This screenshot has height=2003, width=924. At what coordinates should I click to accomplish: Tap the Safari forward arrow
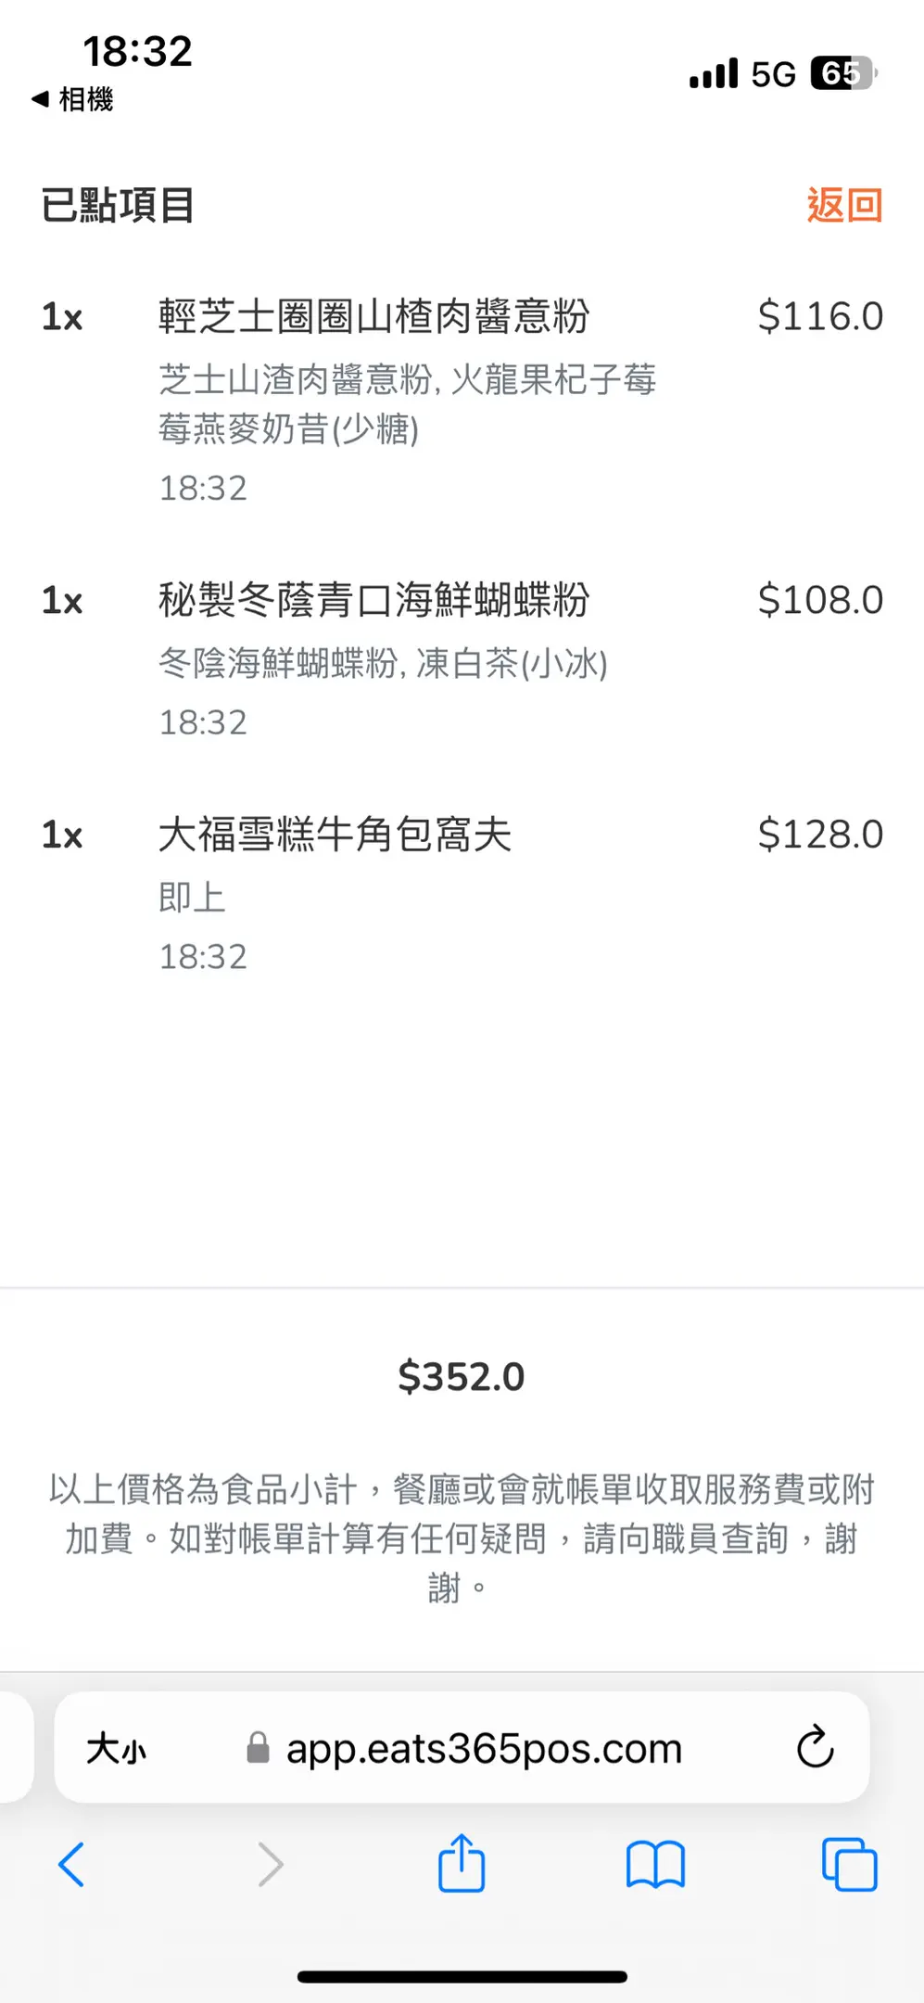[270, 1864]
